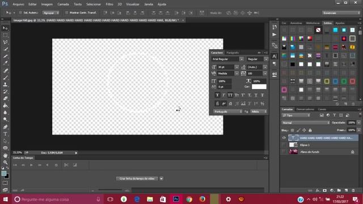Show the Elipse 1 layer
The width and height of the screenshot is (363, 204).
(x=284, y=145)
